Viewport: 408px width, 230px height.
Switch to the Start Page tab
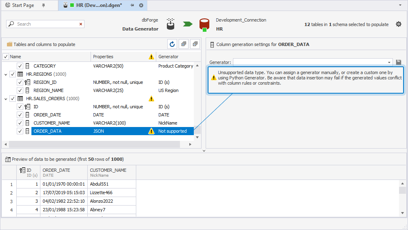(x=23, y=5)
